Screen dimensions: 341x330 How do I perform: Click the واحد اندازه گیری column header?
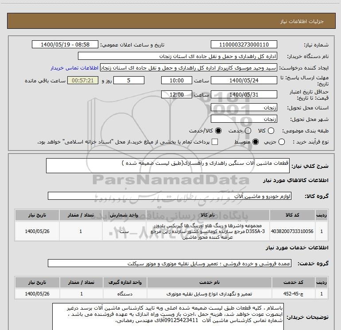coord(125,282)
